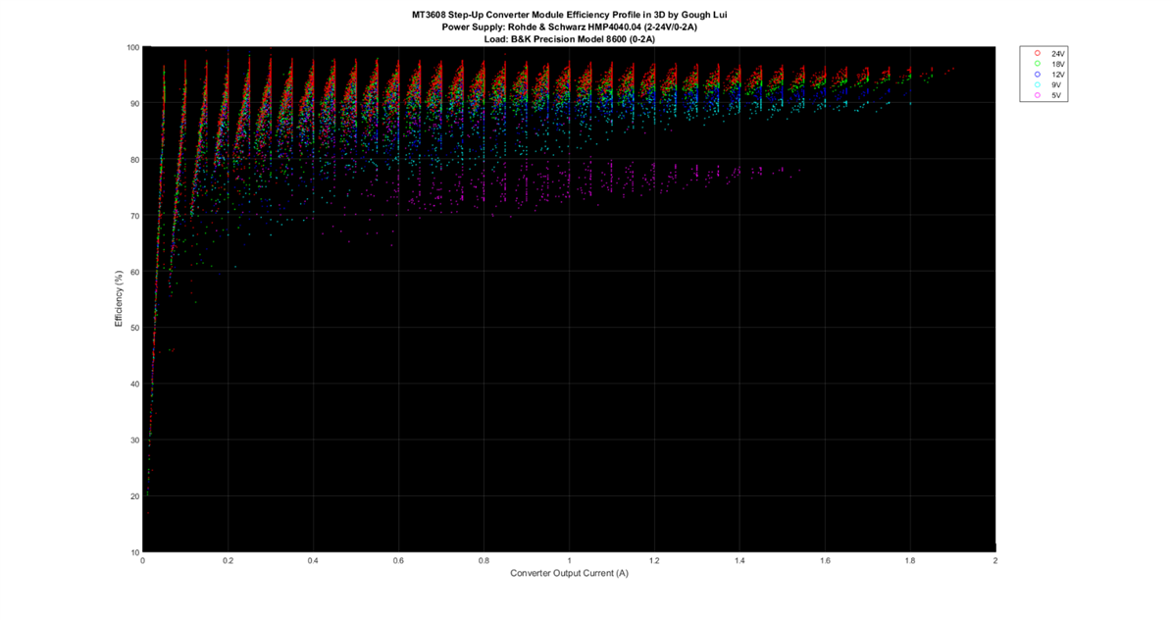
Task: Click the y-axis tick label 30
Action: (134, 439)
